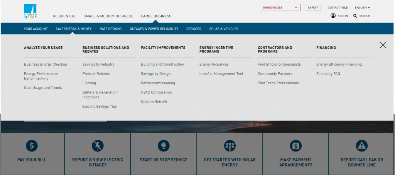This screenshot has height=175, width=395.
Task: Open Find Trade Professionals link
Action: [x=279, y=83]
